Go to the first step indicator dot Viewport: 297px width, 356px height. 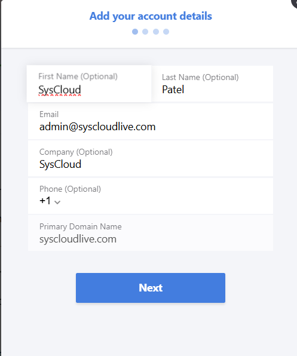click(x=135, y=32)
